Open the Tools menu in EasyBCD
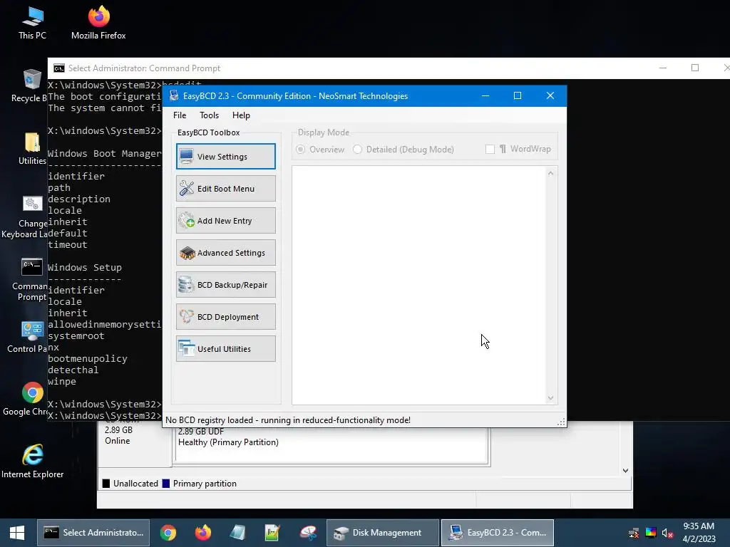 pos(209,115)
